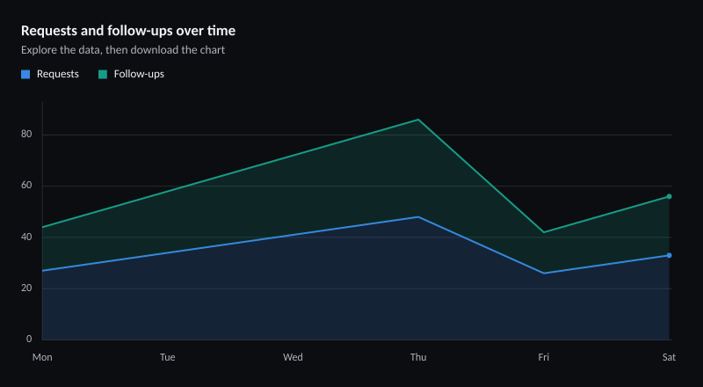Click the green Follow-ups legend swatch
The height and width of the screenshot is (387, 703).
click(103, 74)
